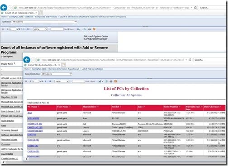Click address bar of front browser window
228x166 pixels.
pos(112,60)
